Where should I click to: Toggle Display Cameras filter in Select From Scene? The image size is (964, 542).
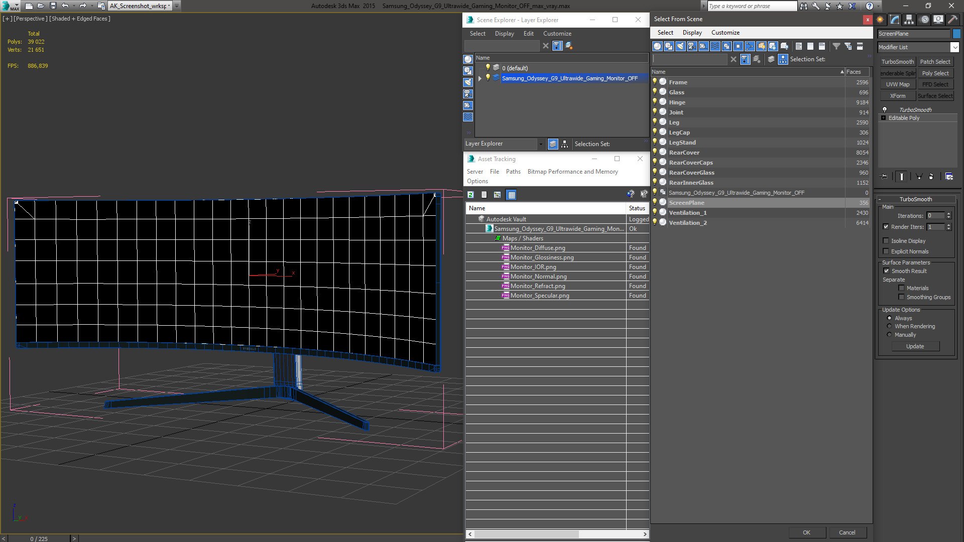click(x=692, y=46)
